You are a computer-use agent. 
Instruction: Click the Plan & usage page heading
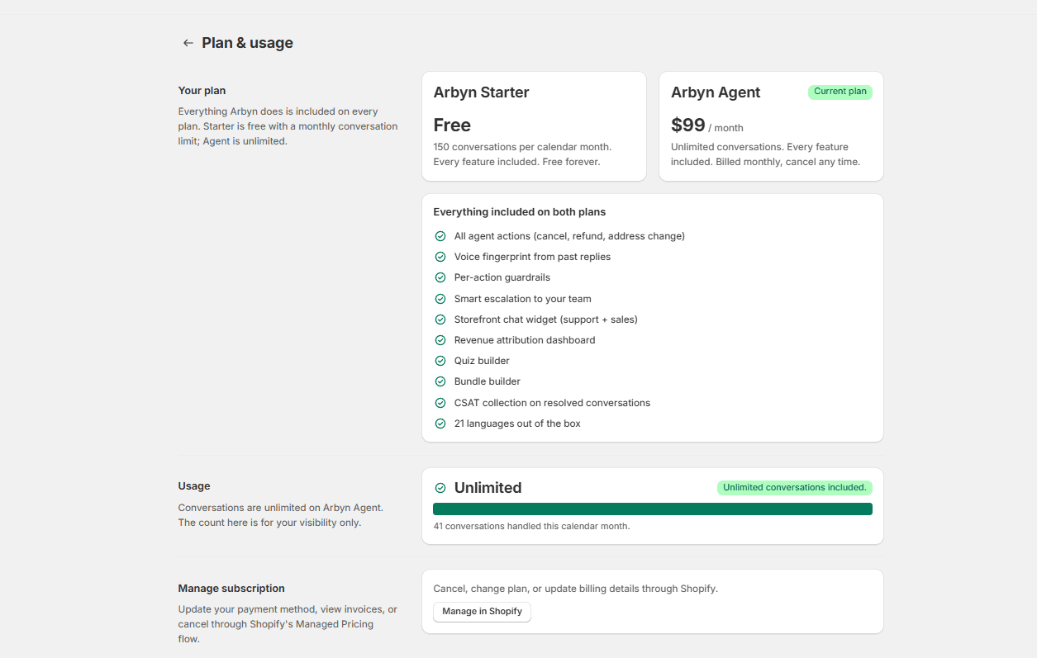(x=247, y=43)
